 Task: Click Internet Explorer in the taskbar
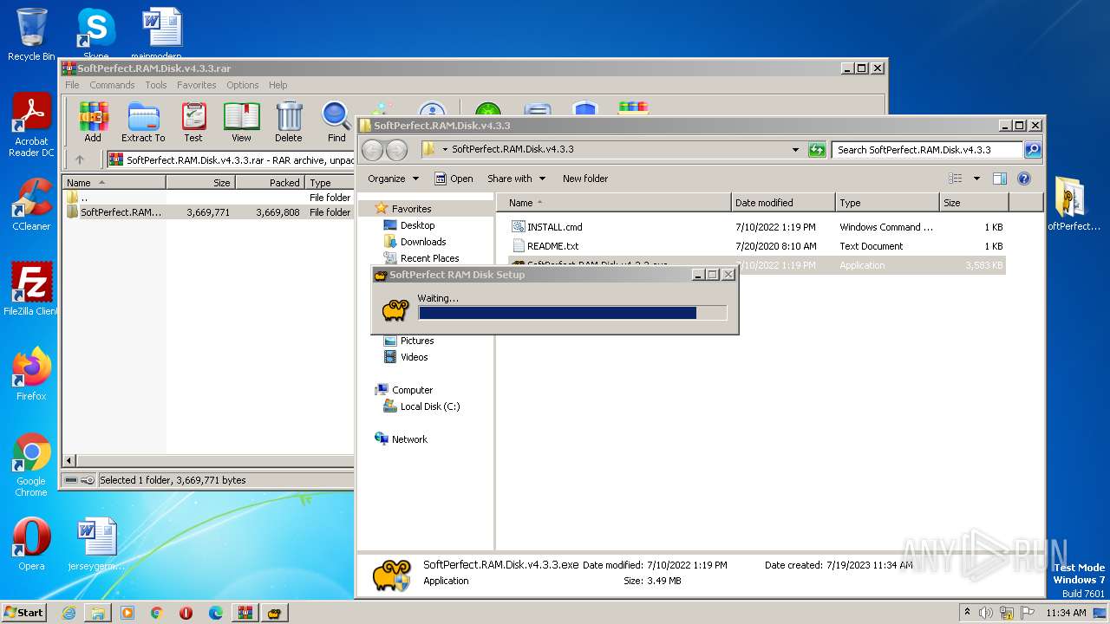click(69, 613)
